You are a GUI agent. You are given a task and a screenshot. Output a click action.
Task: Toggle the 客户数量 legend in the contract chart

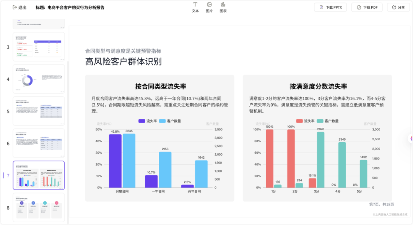pyautogui.click(x=171, y=121)
